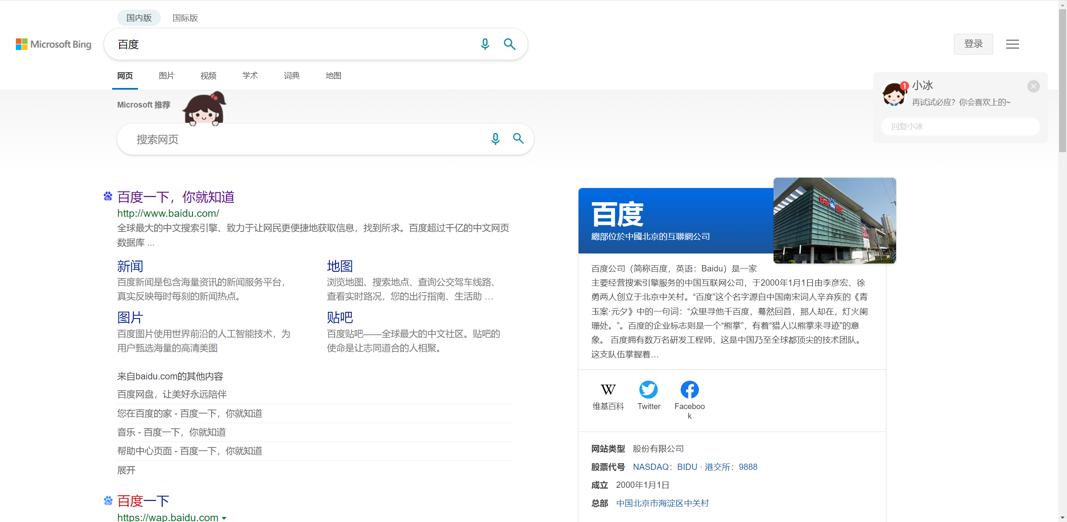Viewport: 1067px width, 522px height.
Task: Open the dropdown arrow beside wap.baidu.com
Action: pos(225,518)
